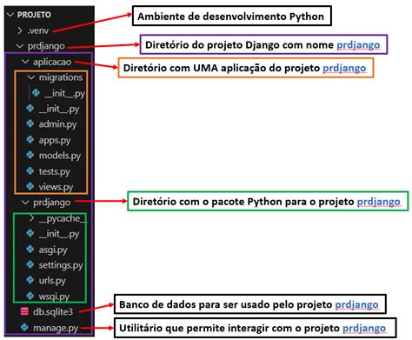Select the __pycache__ folder name
412x340 pixels.
coord(63,218)
